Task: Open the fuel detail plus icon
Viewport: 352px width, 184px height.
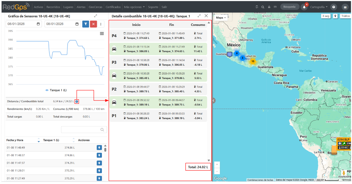Action: pyautogui.click(x=77, y=101)
